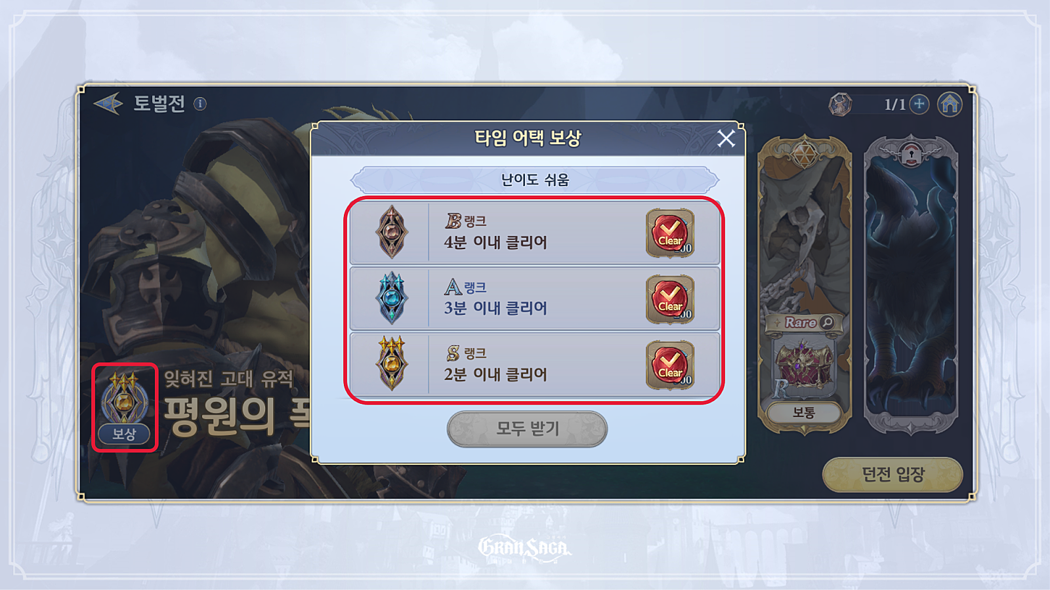Screen dimensions: 1050x590
Task: Select the A랭크 blue medal icon
Action: [x=392, y=298]
